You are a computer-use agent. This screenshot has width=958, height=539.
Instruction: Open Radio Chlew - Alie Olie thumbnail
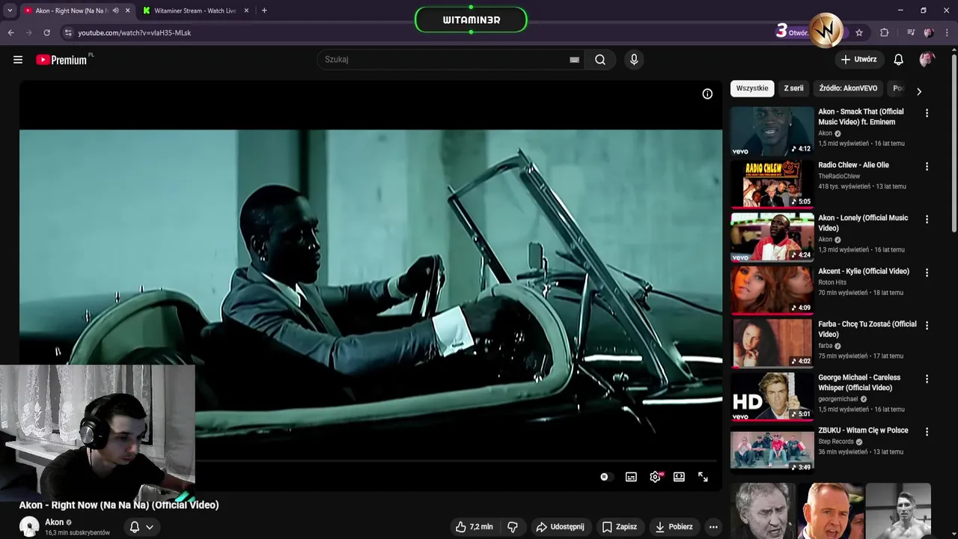pyautogui.click(x=772, y=184)
